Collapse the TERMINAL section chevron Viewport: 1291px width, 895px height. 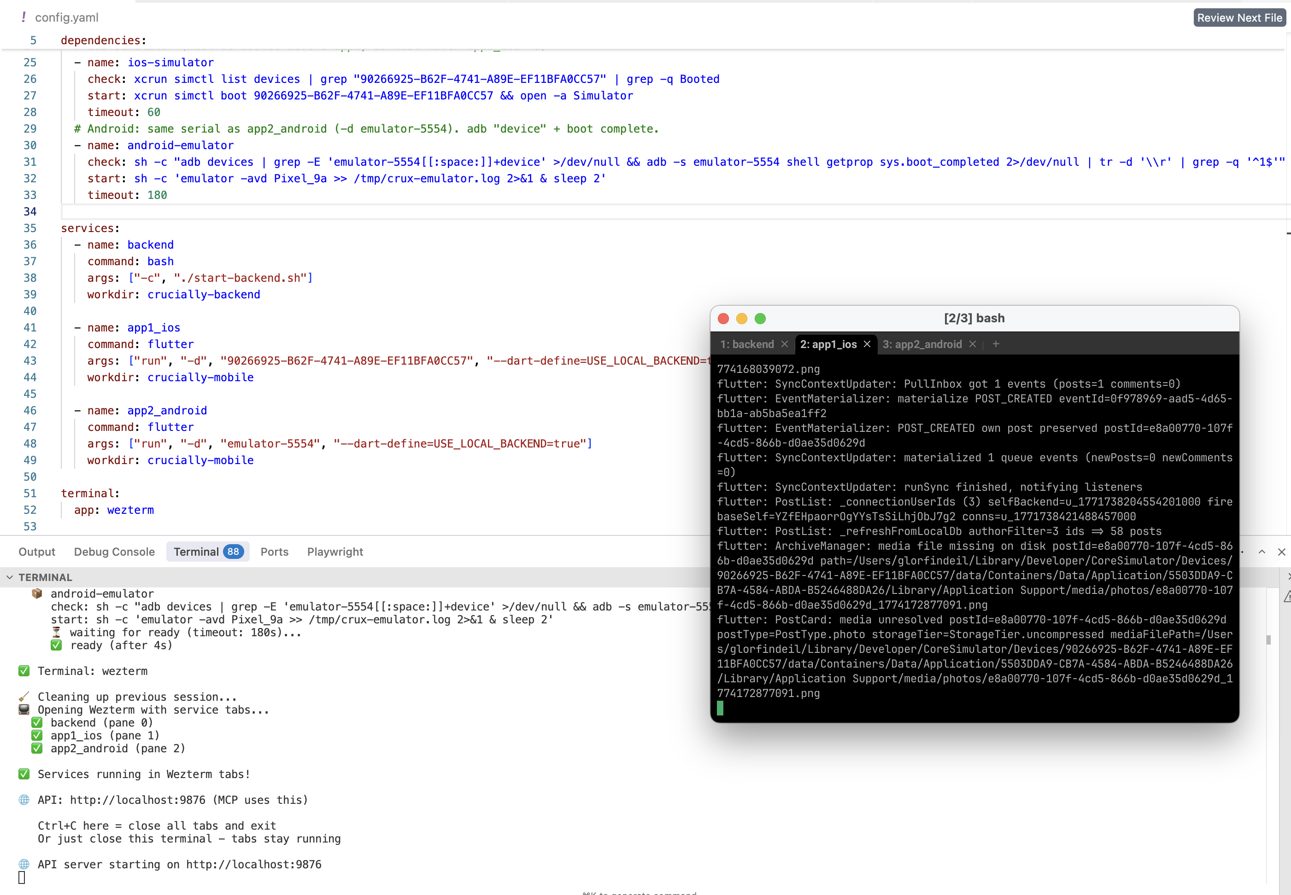(x=10, y=577)
